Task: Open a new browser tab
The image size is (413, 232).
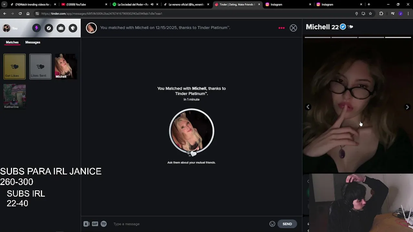Action: (x=369, y=5)
